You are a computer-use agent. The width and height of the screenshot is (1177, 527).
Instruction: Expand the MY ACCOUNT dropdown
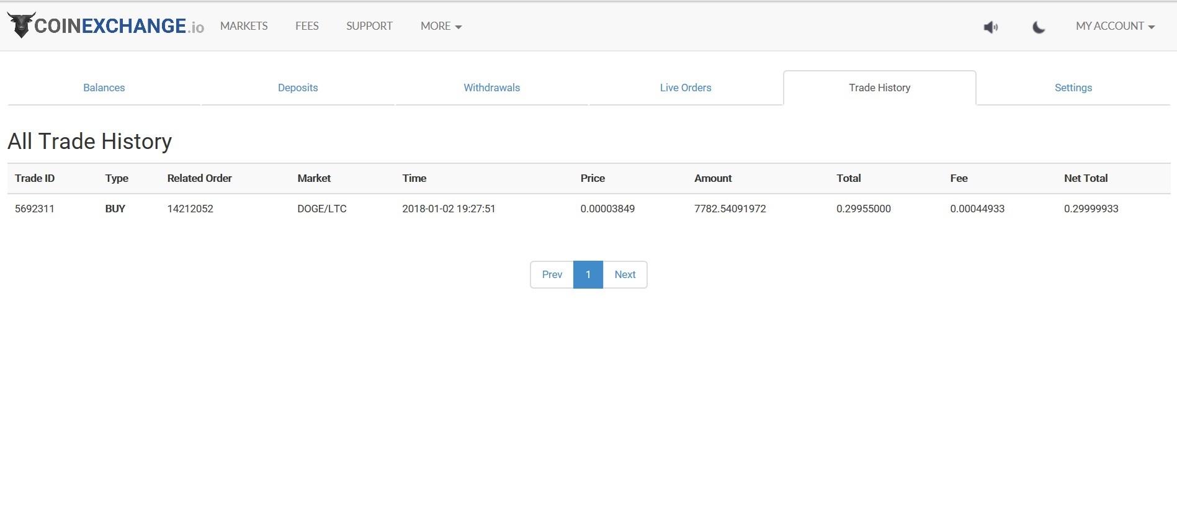click(x=1115, y=26)
